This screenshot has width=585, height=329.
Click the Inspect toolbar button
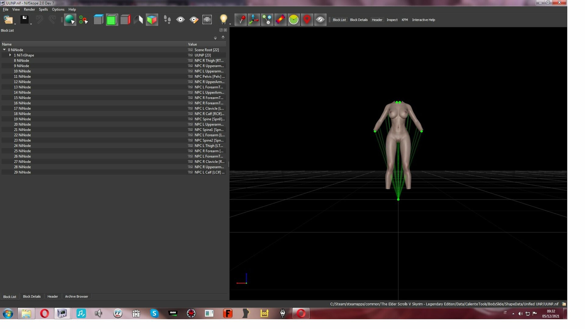392,20
